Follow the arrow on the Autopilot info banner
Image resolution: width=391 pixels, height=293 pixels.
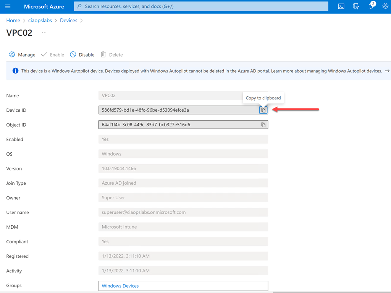click(x=387, y=71)
